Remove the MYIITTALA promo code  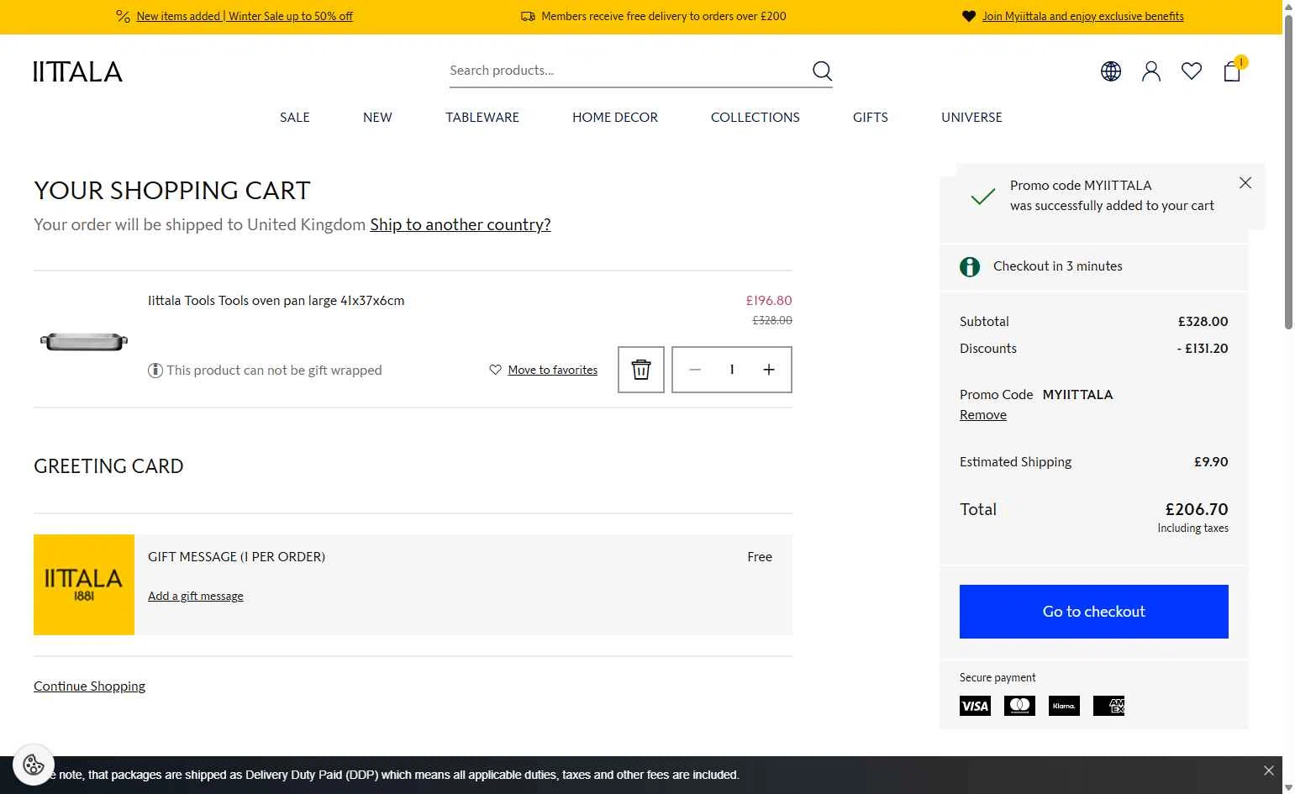point(983,415)
